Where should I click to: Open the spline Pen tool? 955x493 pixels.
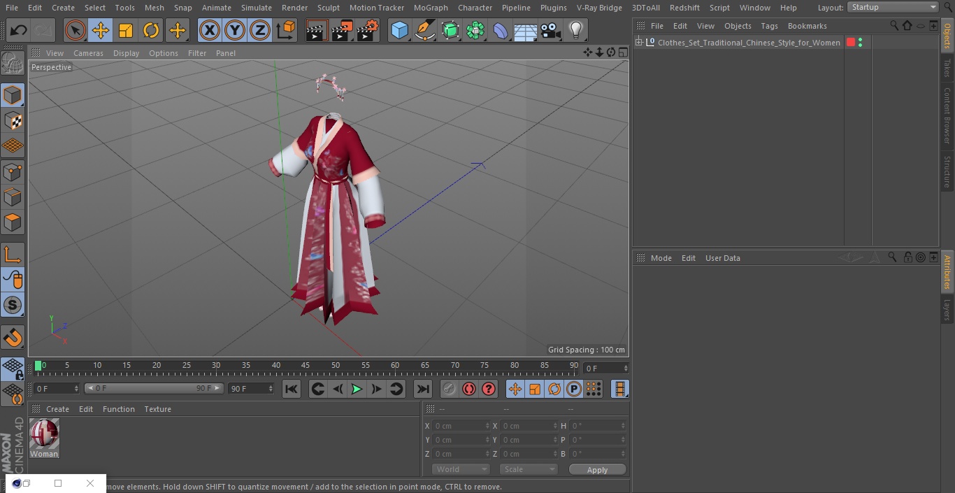click(424, 30)
